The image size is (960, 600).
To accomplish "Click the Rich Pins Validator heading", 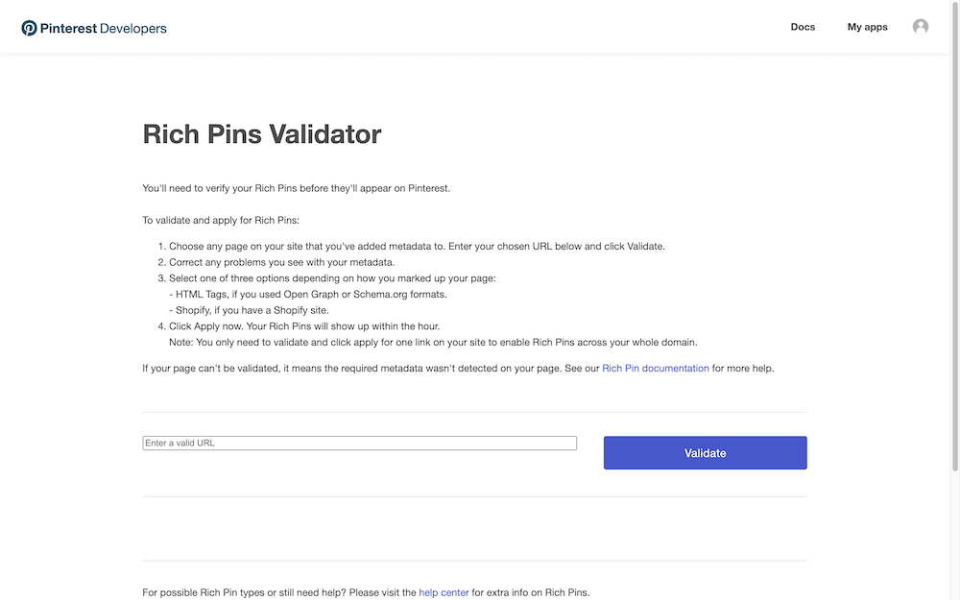I will (262, 134).
